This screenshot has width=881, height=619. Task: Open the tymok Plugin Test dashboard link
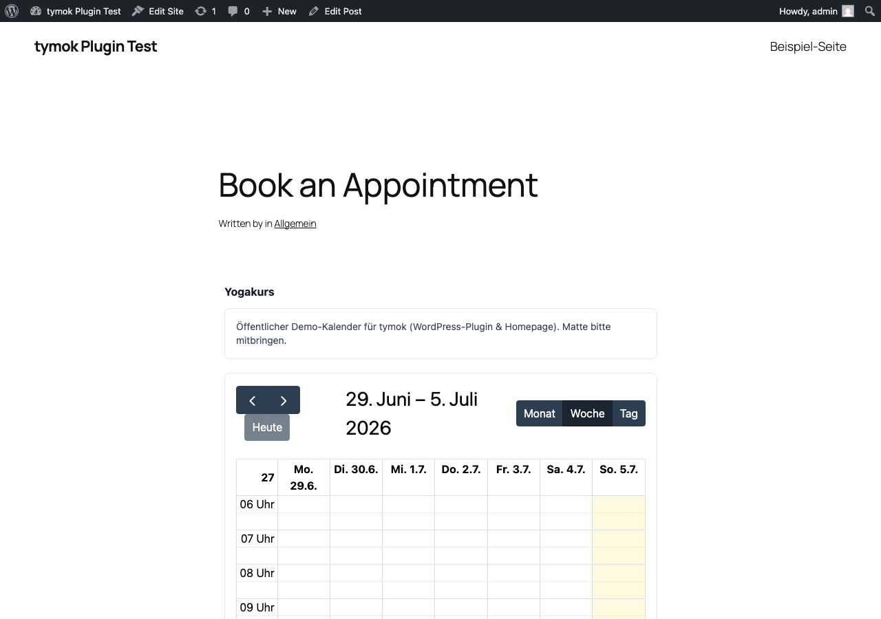tap(76, 11)
